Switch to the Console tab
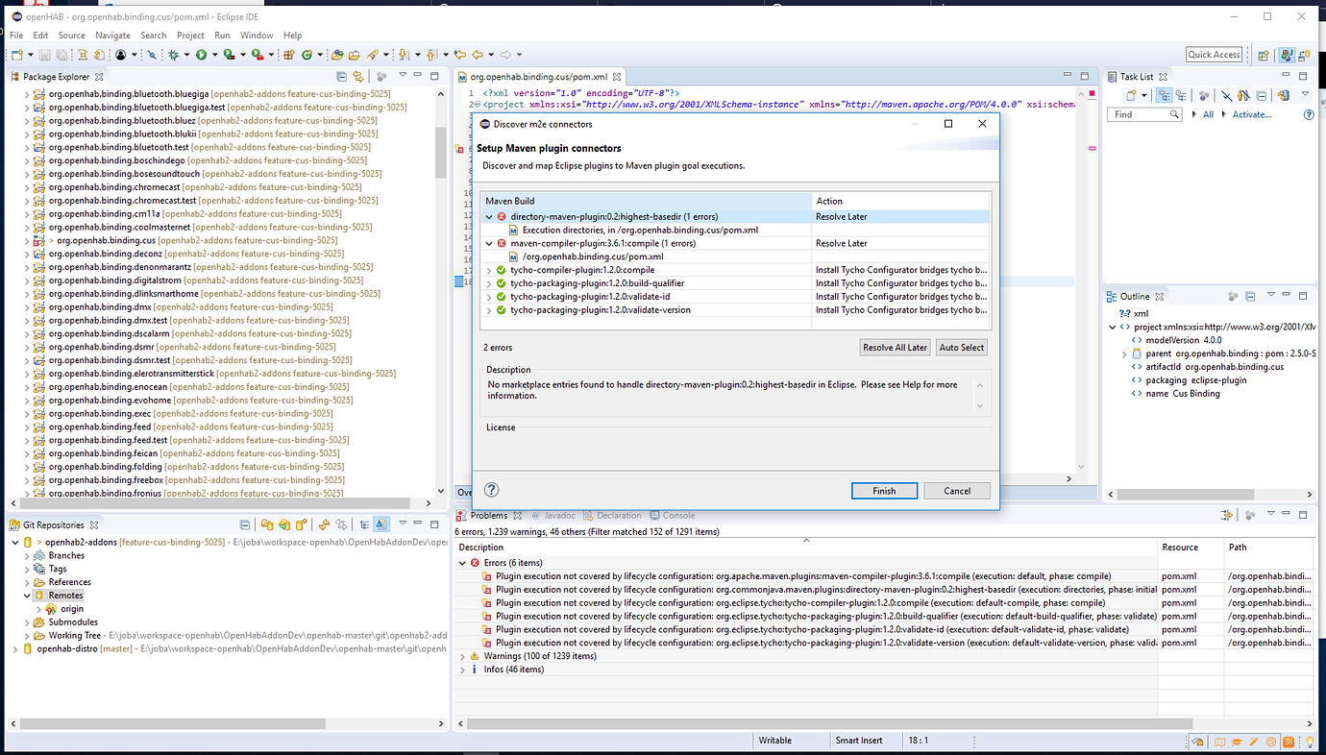 (x=678, y=515)
